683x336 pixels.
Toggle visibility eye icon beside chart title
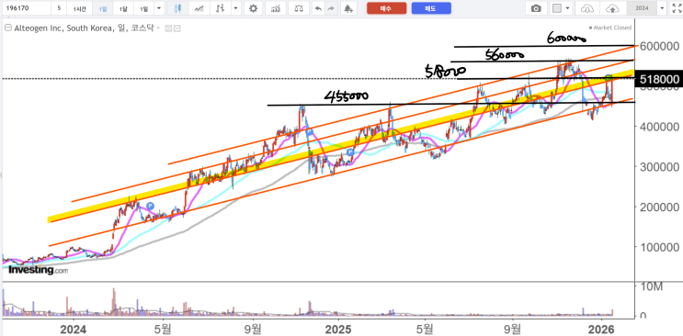pyautogui.click(x=169, y=28)
